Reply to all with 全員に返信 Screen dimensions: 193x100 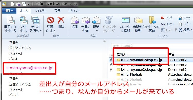coord(85,24)
